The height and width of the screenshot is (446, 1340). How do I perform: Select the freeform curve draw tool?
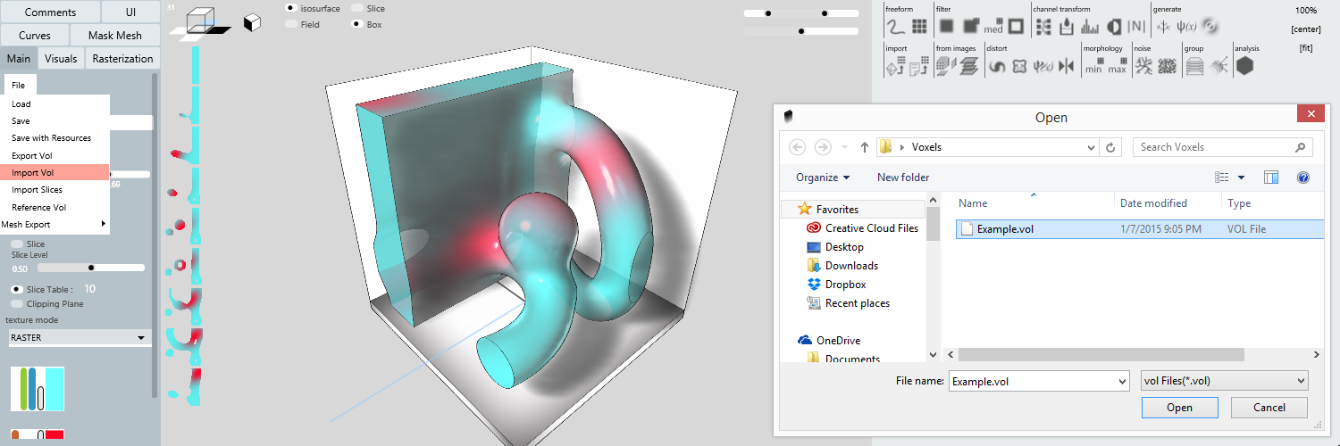point(895,27)
